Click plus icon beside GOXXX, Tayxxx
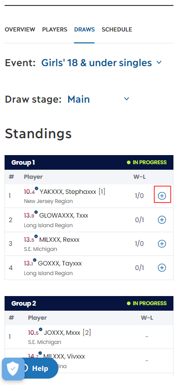This screenshot has width=178, height=385. point(162,267)
